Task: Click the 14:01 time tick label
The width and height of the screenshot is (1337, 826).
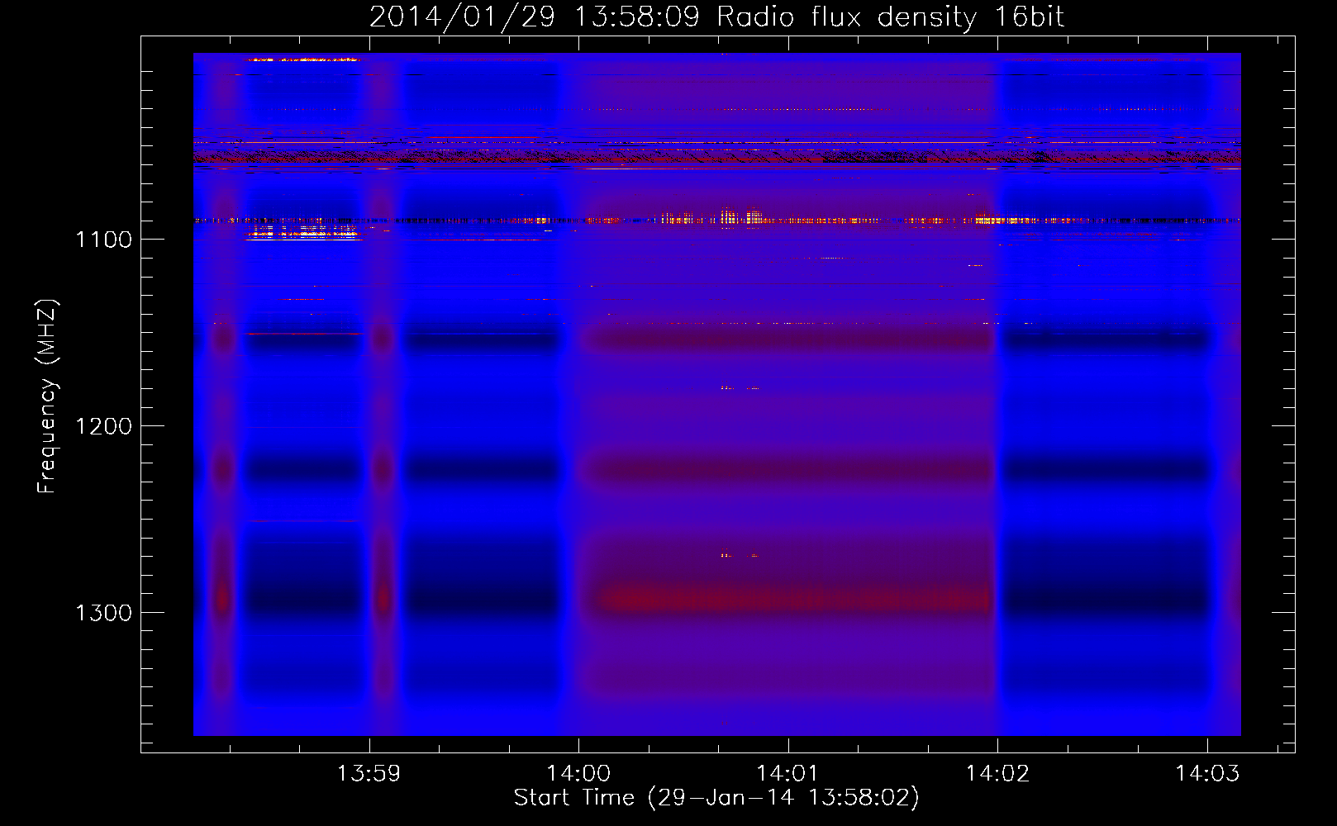Action: click(x=787, y=773)
